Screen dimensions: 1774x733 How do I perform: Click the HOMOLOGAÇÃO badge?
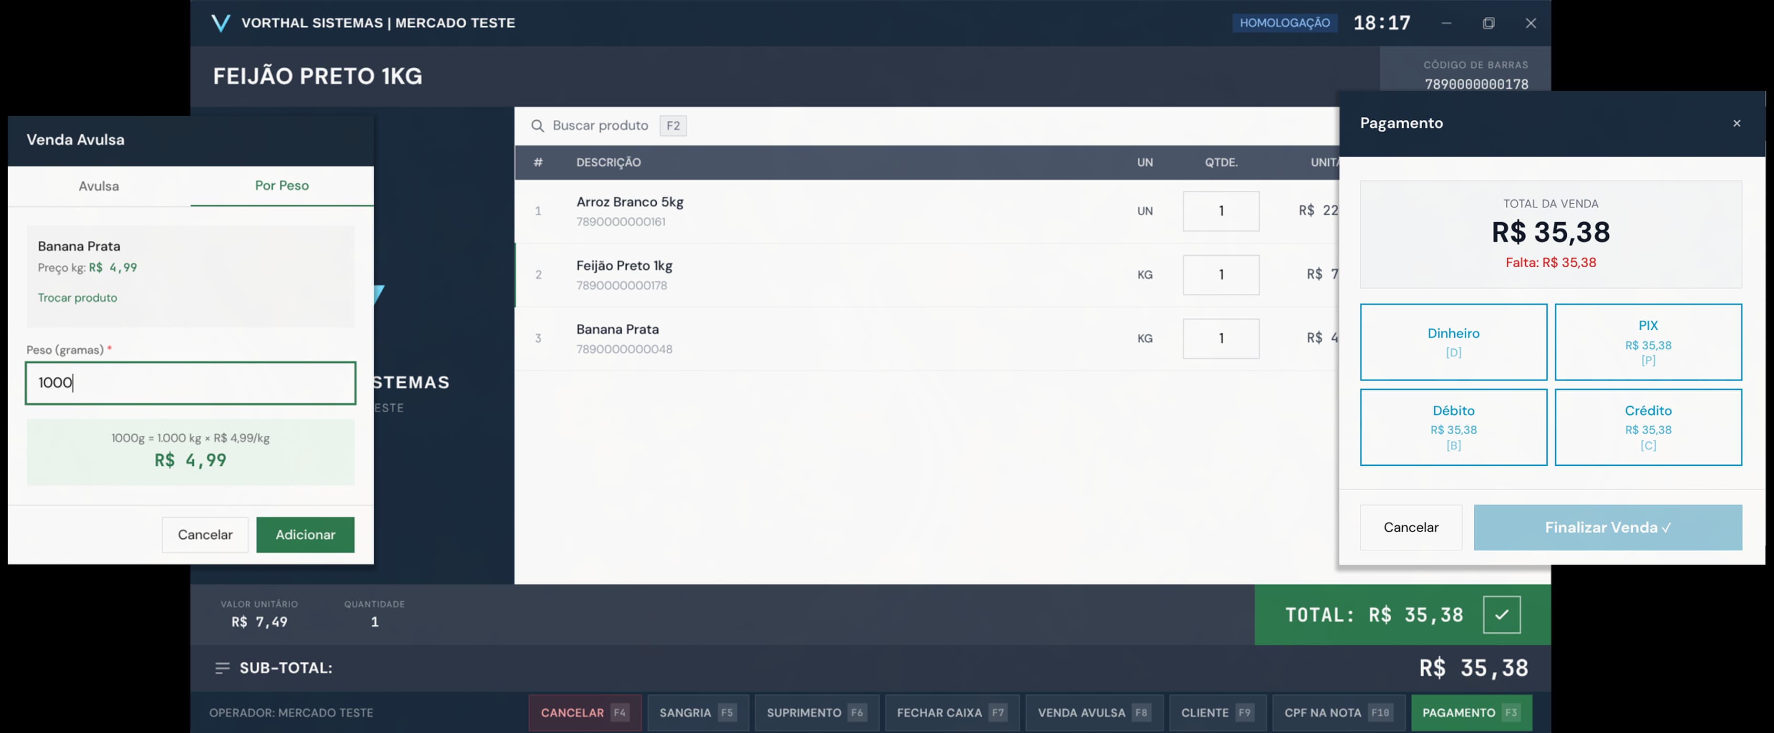1284,23
